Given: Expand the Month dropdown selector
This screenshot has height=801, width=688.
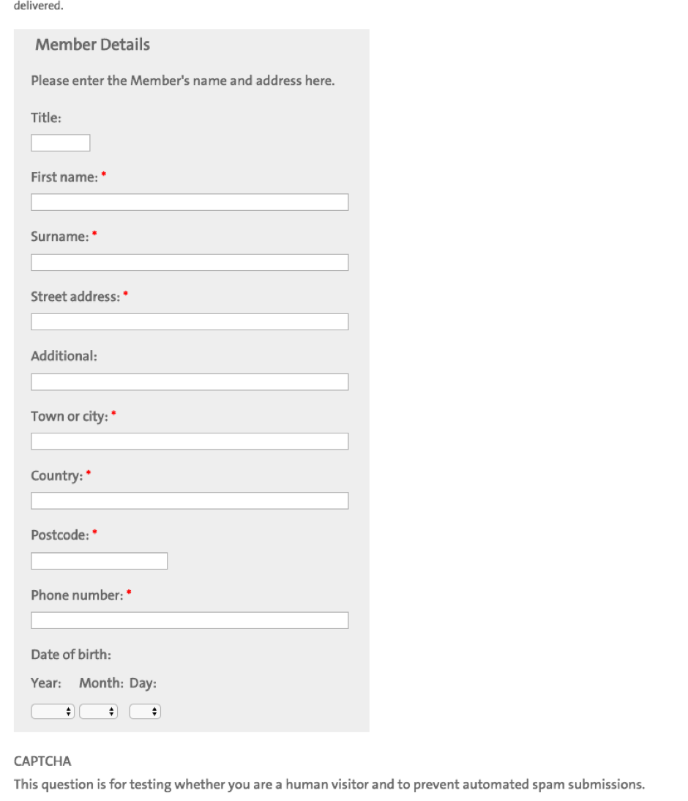Looking at the screenshot, I should click(x=99, y=711).
